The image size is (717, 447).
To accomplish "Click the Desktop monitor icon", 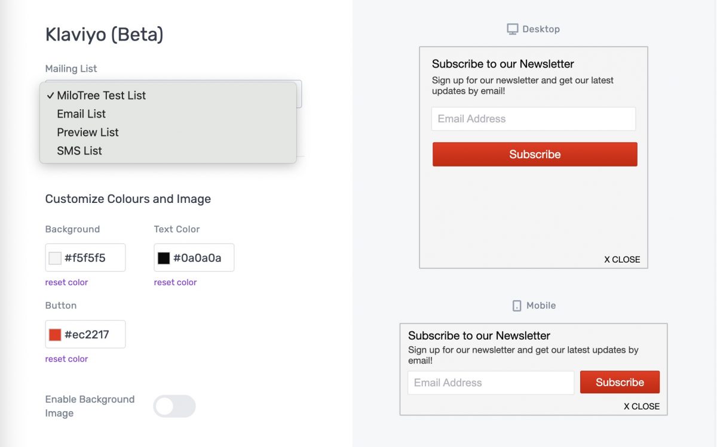I will (x=512, y=29).
